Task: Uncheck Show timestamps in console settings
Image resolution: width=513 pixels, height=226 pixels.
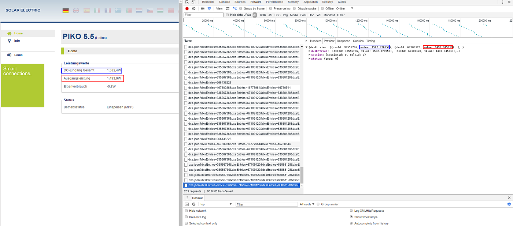Action: coord(352,217)
